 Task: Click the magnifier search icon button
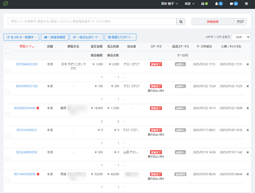tap(181, 22)
